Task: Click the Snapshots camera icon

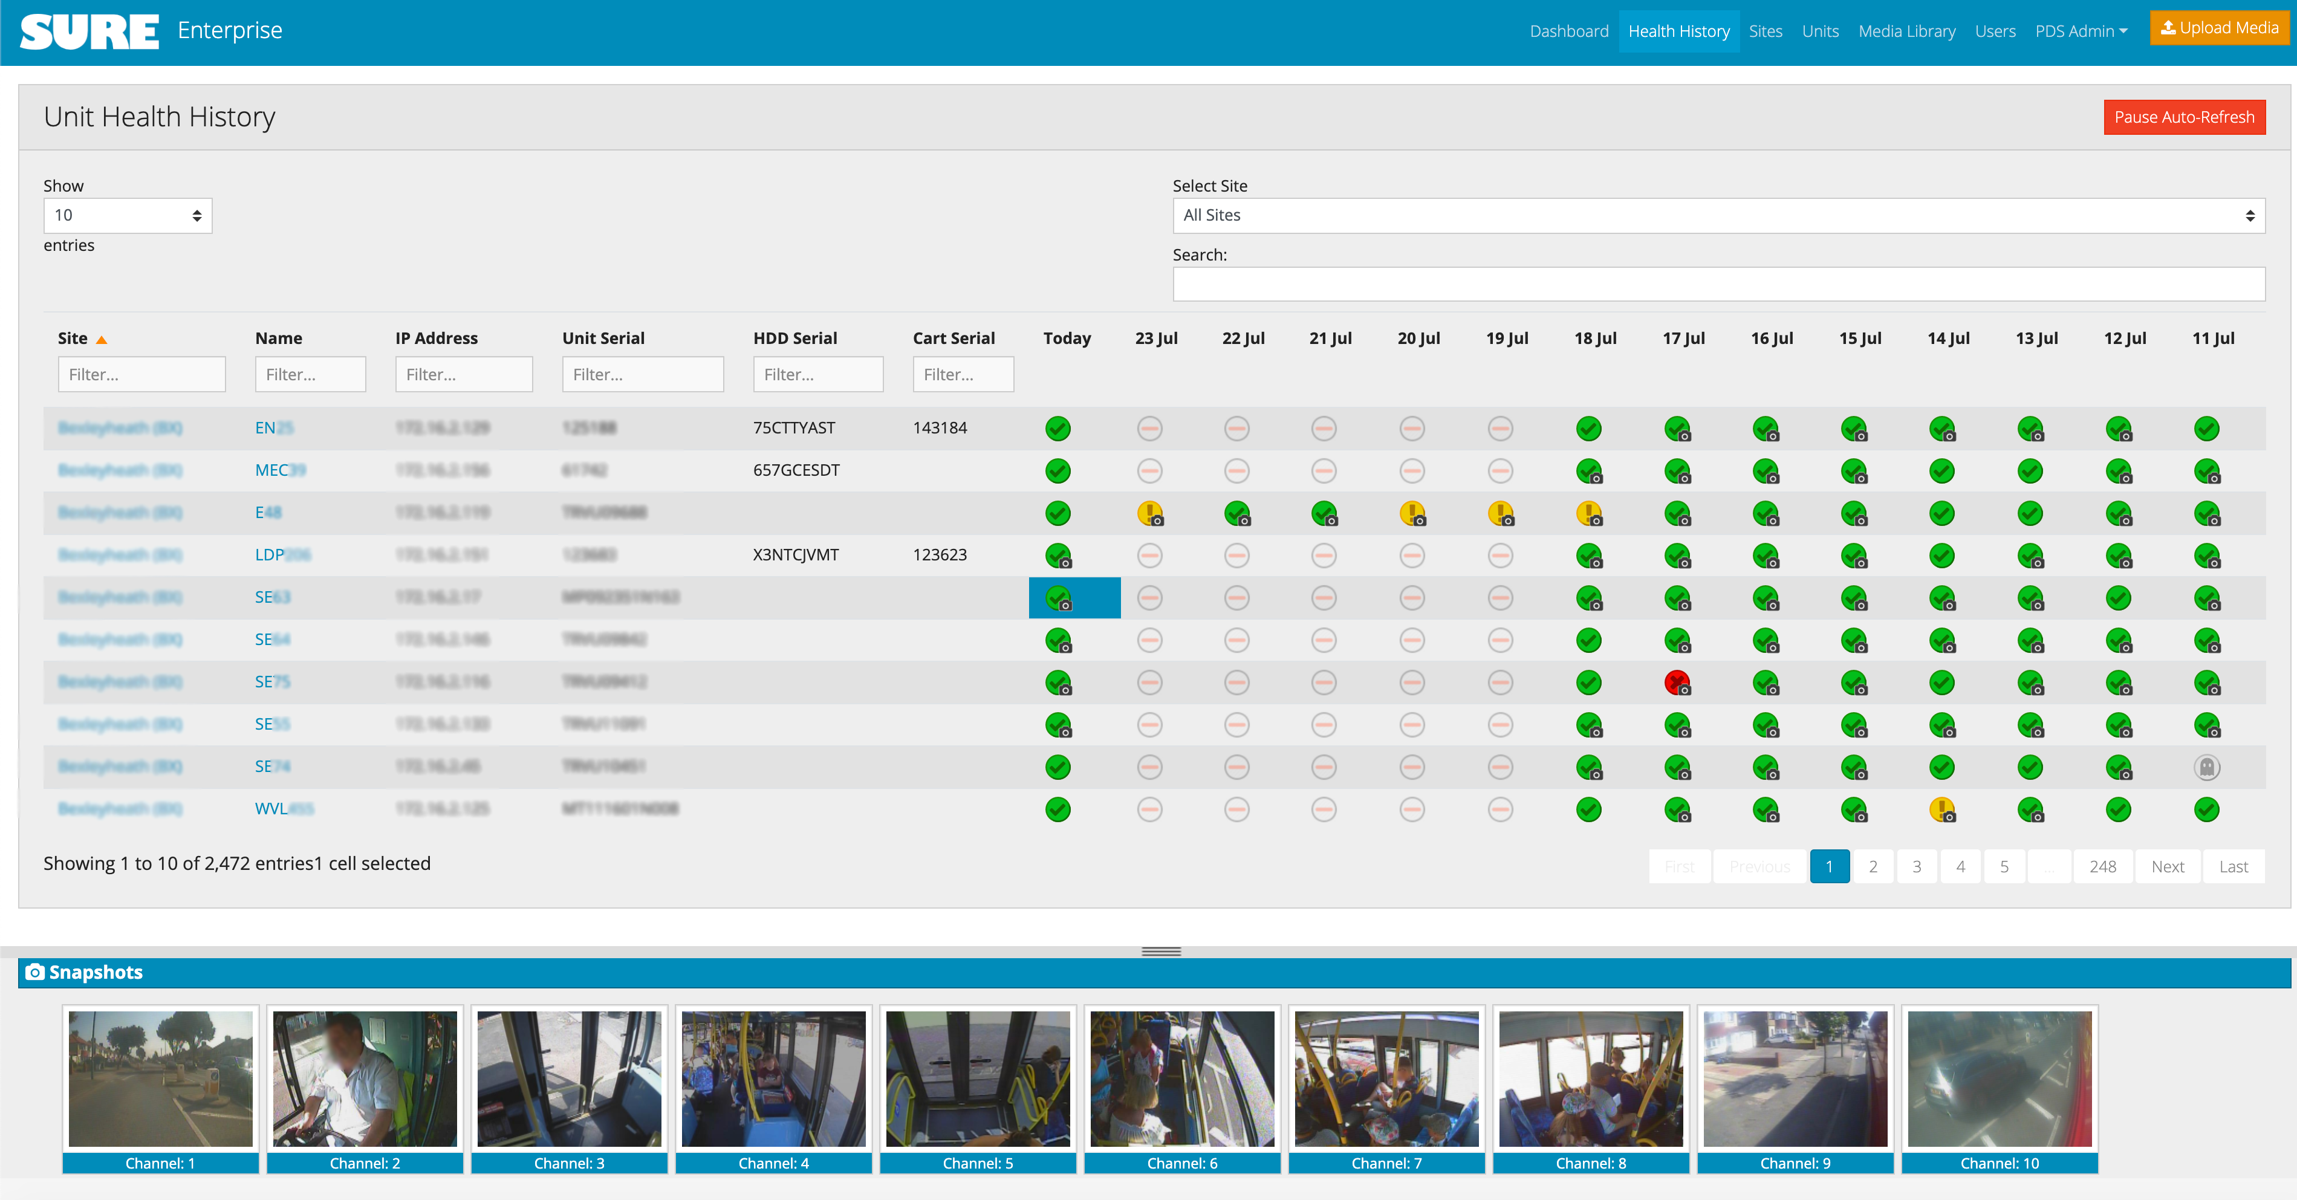Action: point(35,971)
